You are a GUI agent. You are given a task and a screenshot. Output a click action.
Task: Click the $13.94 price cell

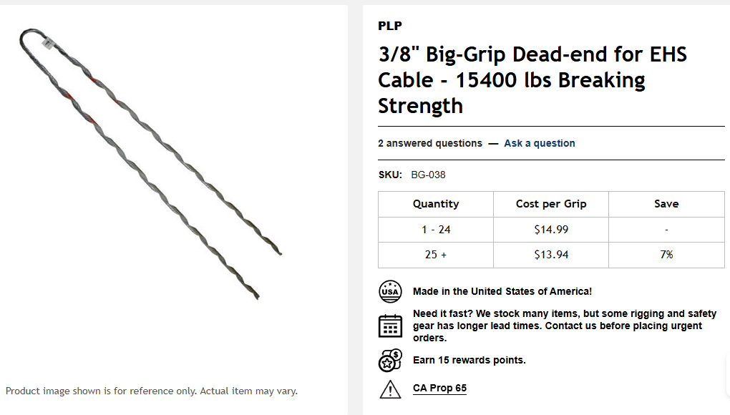(551, 255)
